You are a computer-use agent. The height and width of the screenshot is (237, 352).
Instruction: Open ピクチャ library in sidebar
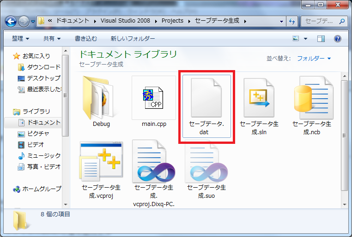coord(39,134)
